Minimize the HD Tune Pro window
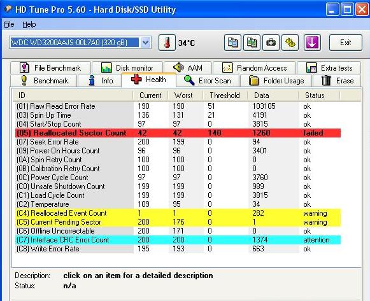Image resolution: width=370 pixels, height=301 pixels. (x=332, y=10)
